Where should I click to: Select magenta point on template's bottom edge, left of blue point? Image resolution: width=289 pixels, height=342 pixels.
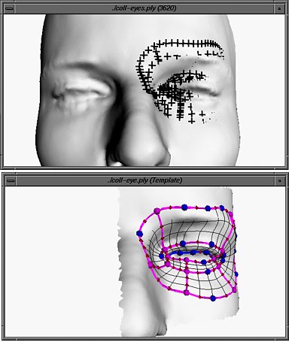[187, 292]
